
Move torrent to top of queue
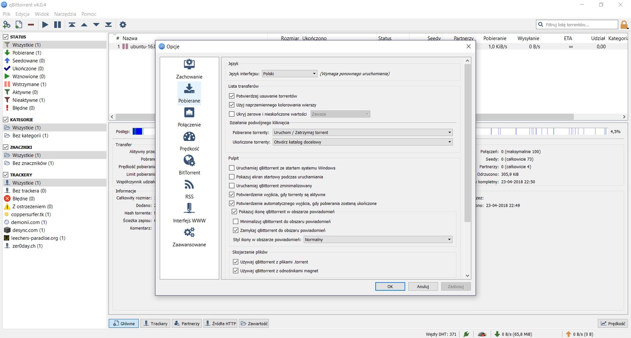(x=72, y=25)
